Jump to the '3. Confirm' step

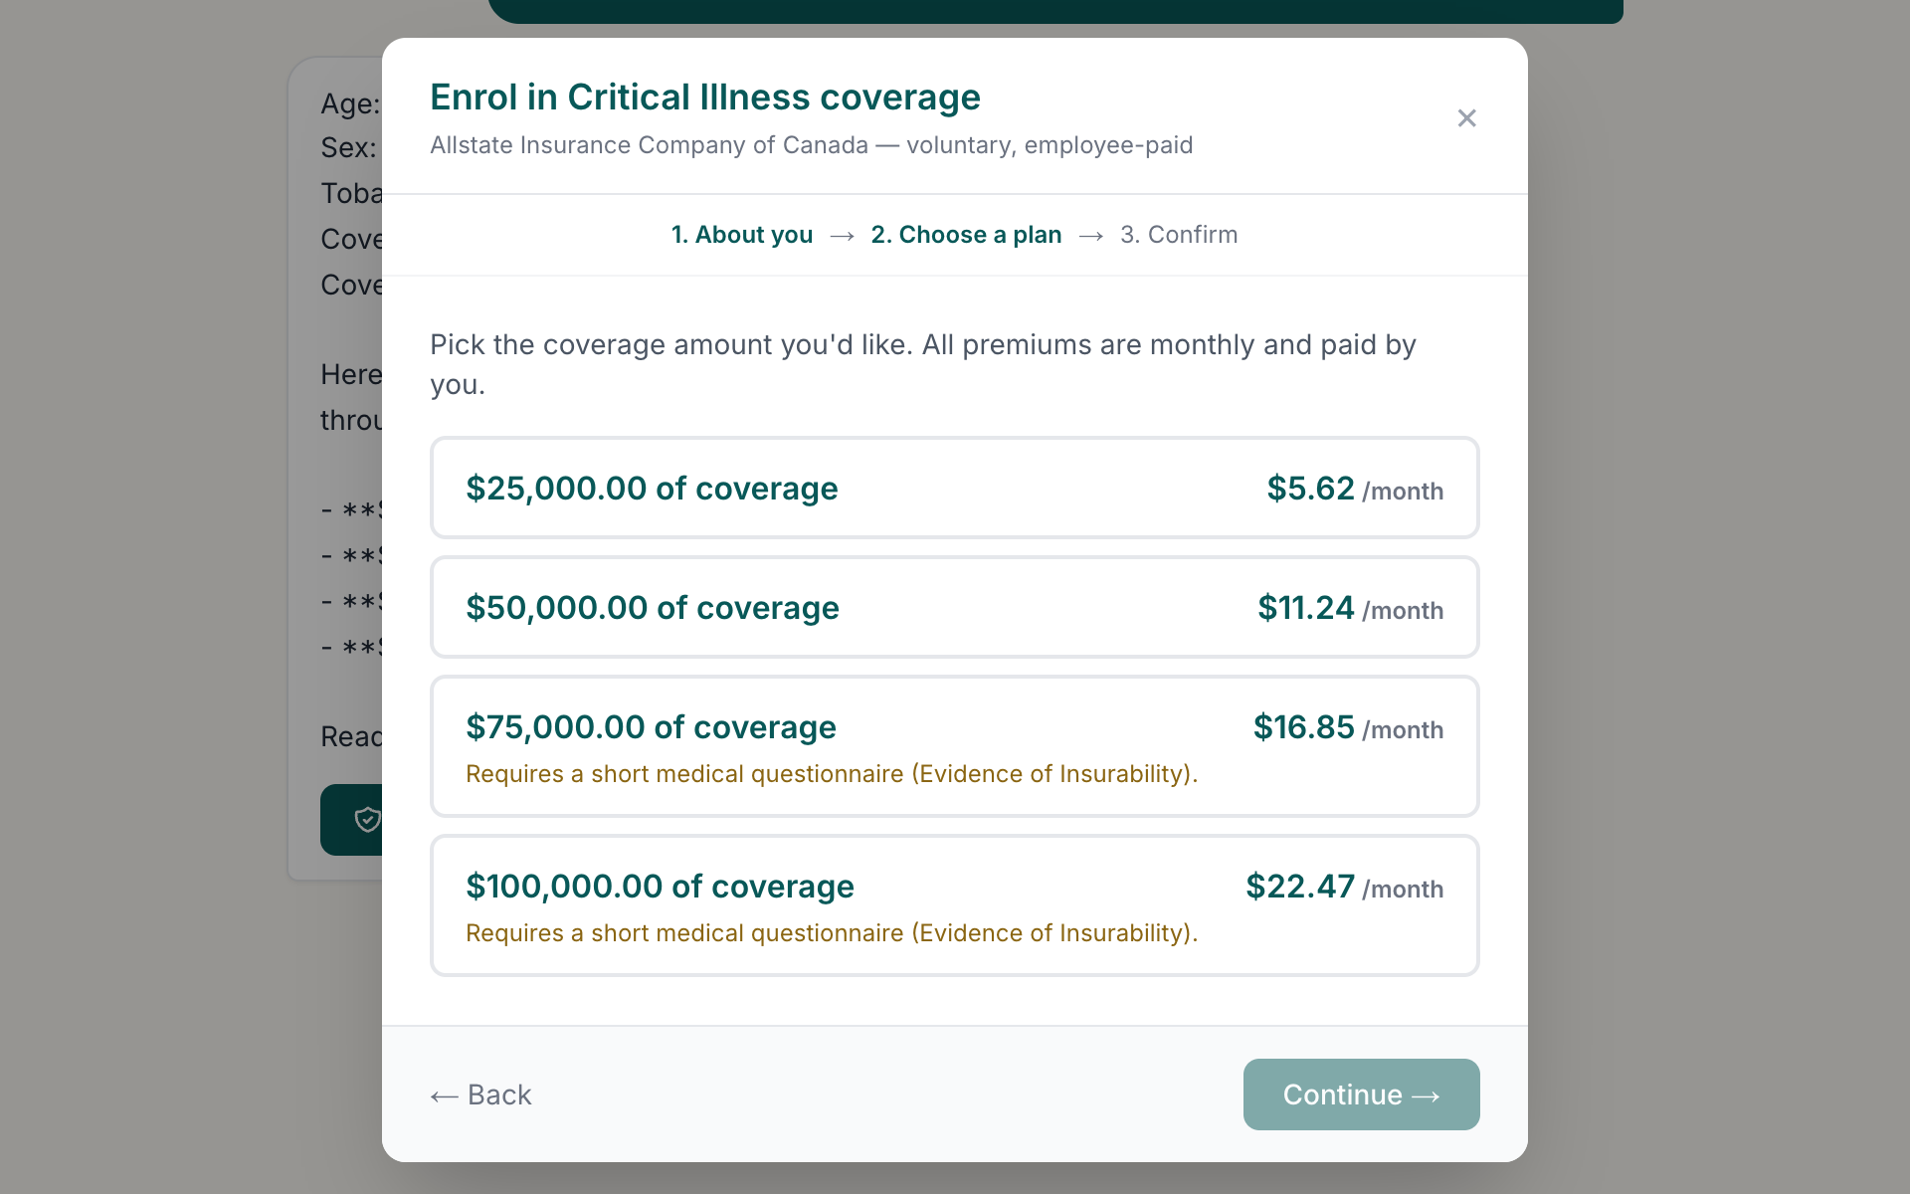click(1179, 235)
